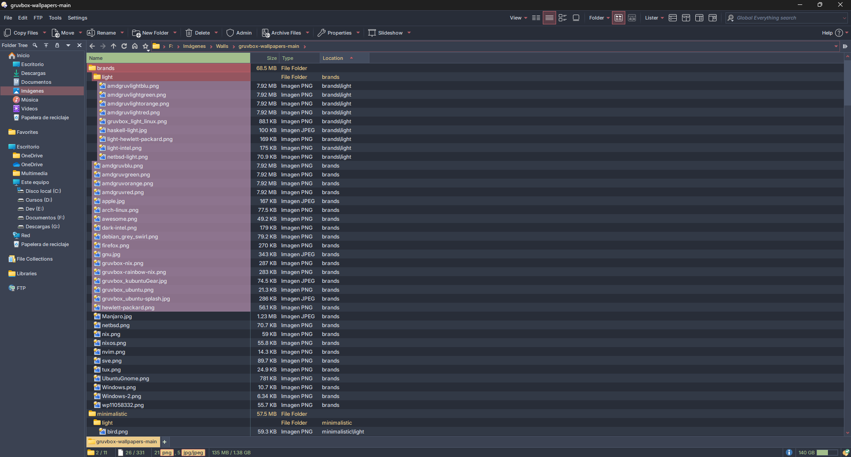
Task: Toggle dual vertical lister layout
Action: pos(686,18)
